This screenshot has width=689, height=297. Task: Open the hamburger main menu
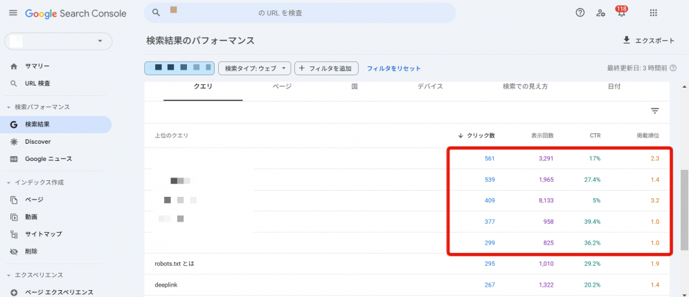[12, 13]
